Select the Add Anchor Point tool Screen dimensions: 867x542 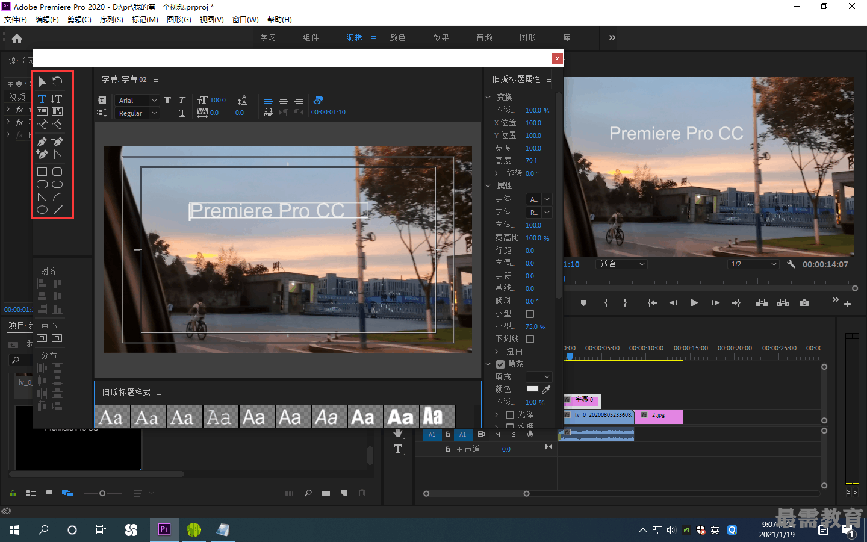[x=42, y=154]
